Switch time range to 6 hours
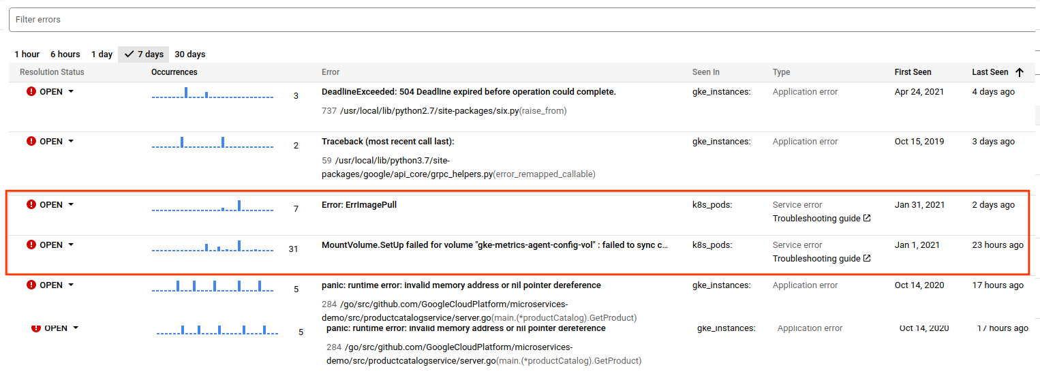The height and width of the screenshot is (378, 1040). (x=65, y=54)
